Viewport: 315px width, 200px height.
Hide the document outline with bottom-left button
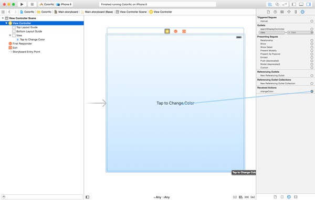[x=87, y=197]
